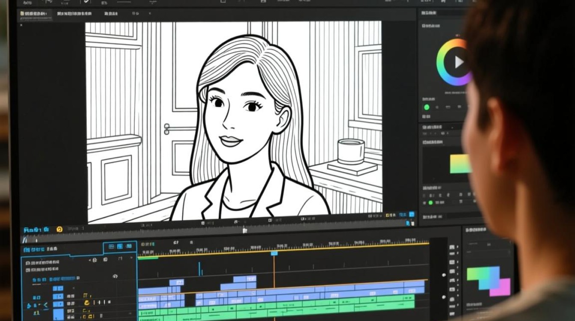Click the play button inside the color wheel

(459, 62)
